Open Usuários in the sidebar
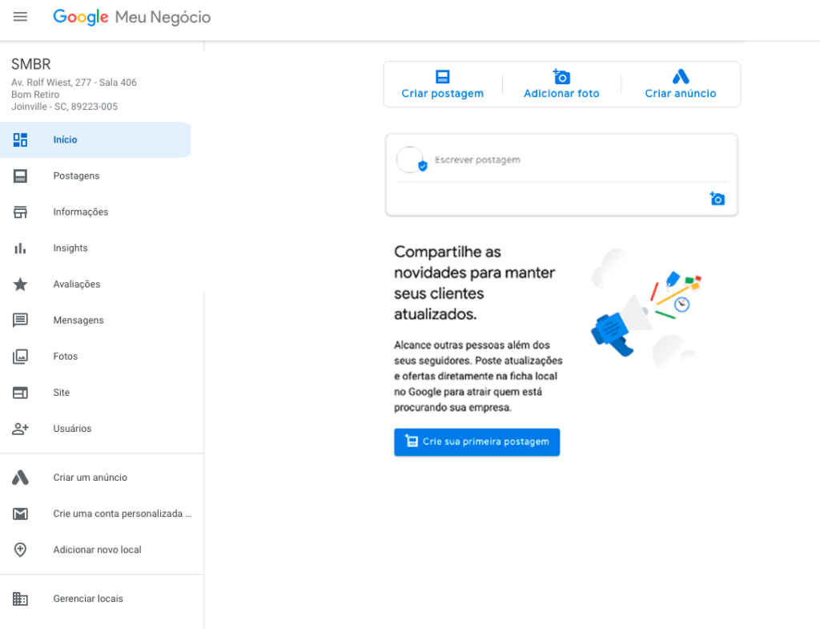Image resolution: width=820 pixels, height=629 pixels. tap(95, 429)
